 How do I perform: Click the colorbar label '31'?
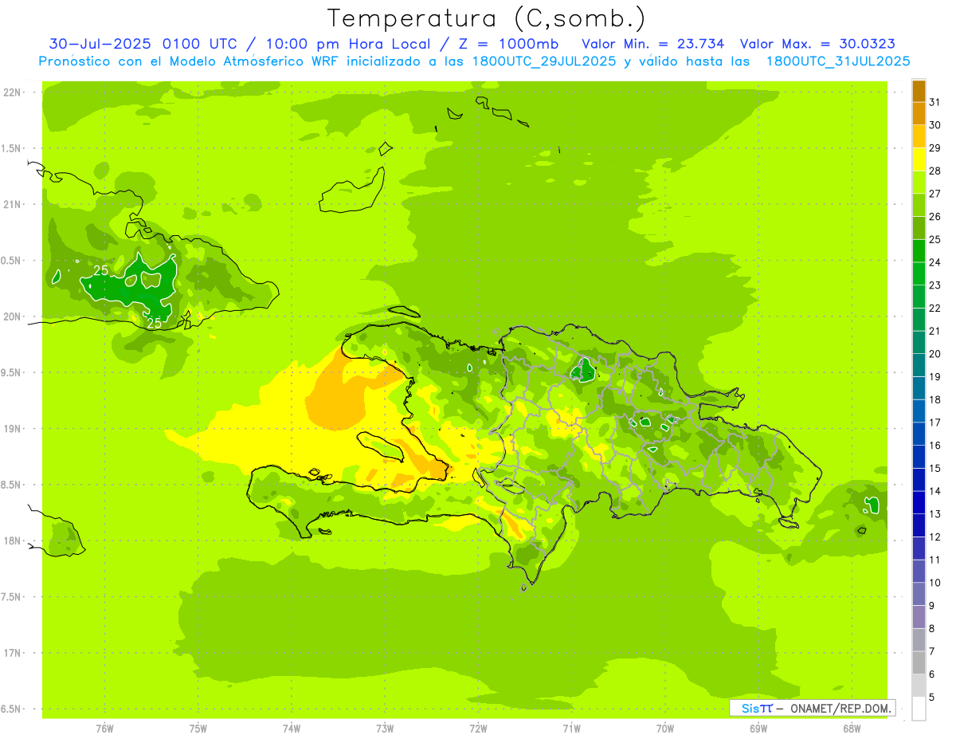pos(934,102)
